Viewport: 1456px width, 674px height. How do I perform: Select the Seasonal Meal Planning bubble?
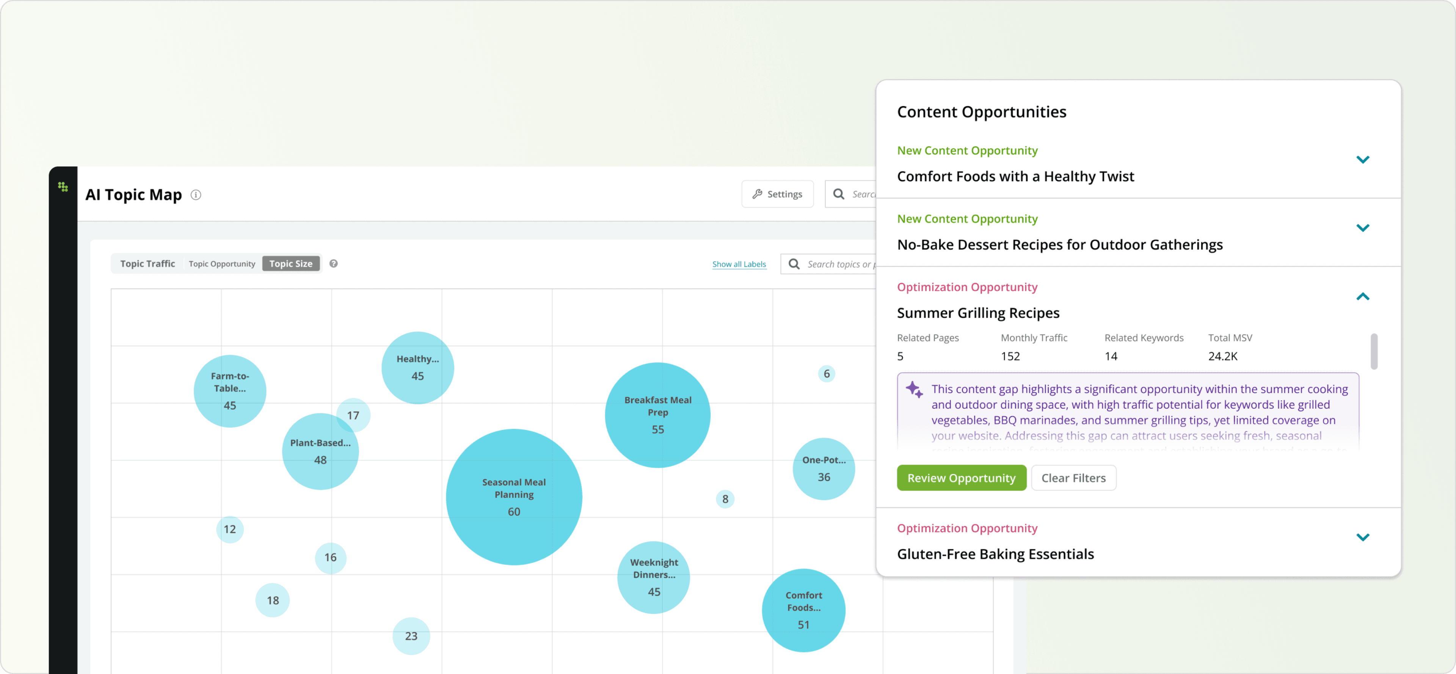point(514,497)
